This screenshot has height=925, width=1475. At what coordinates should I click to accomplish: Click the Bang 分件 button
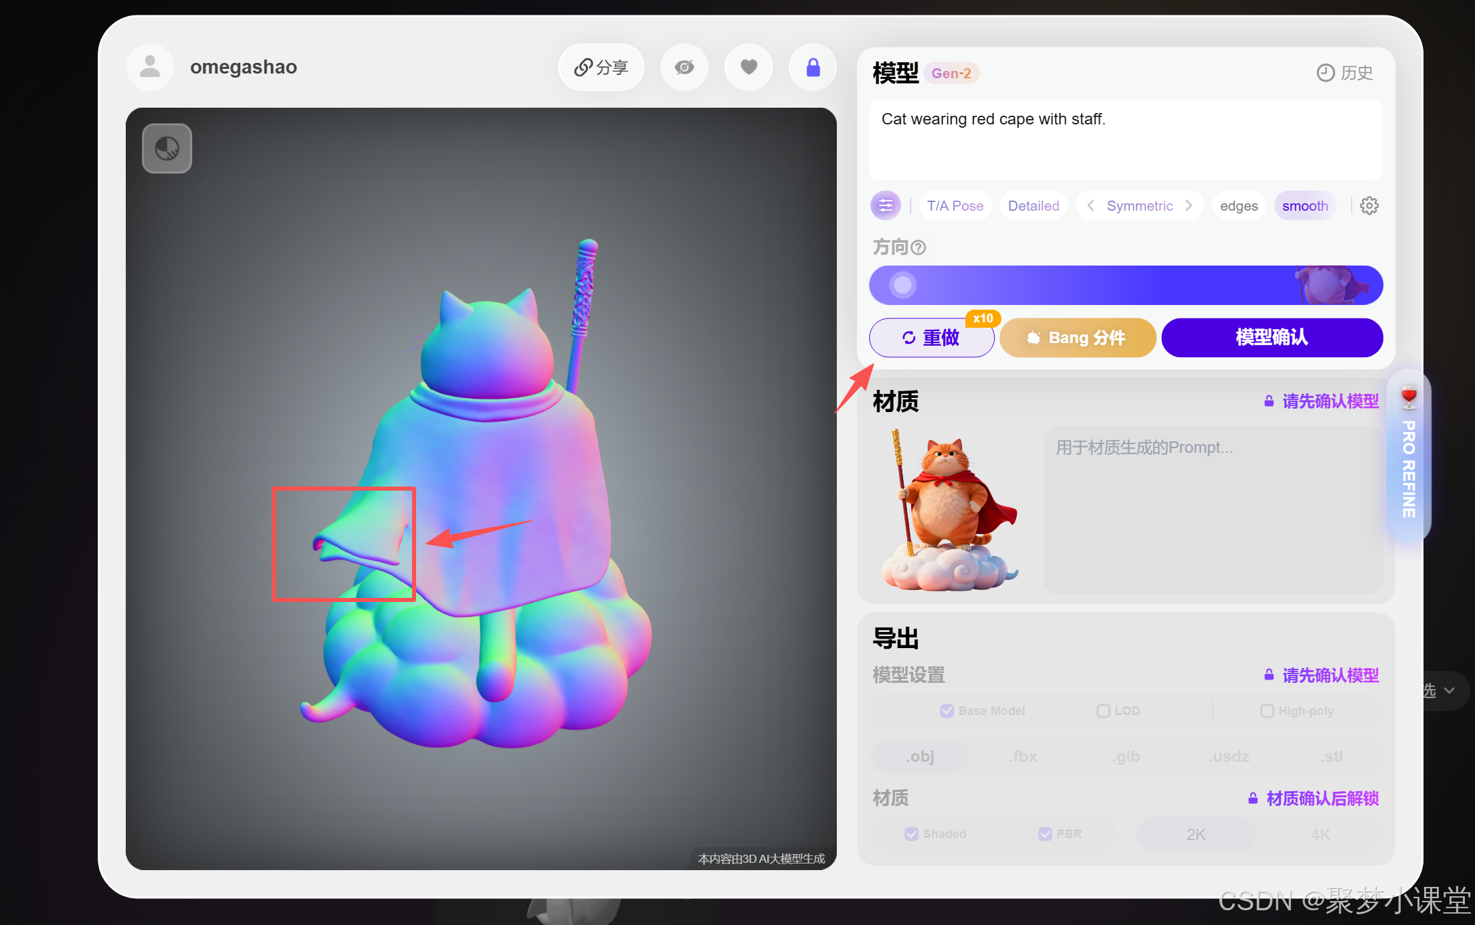1078,337
